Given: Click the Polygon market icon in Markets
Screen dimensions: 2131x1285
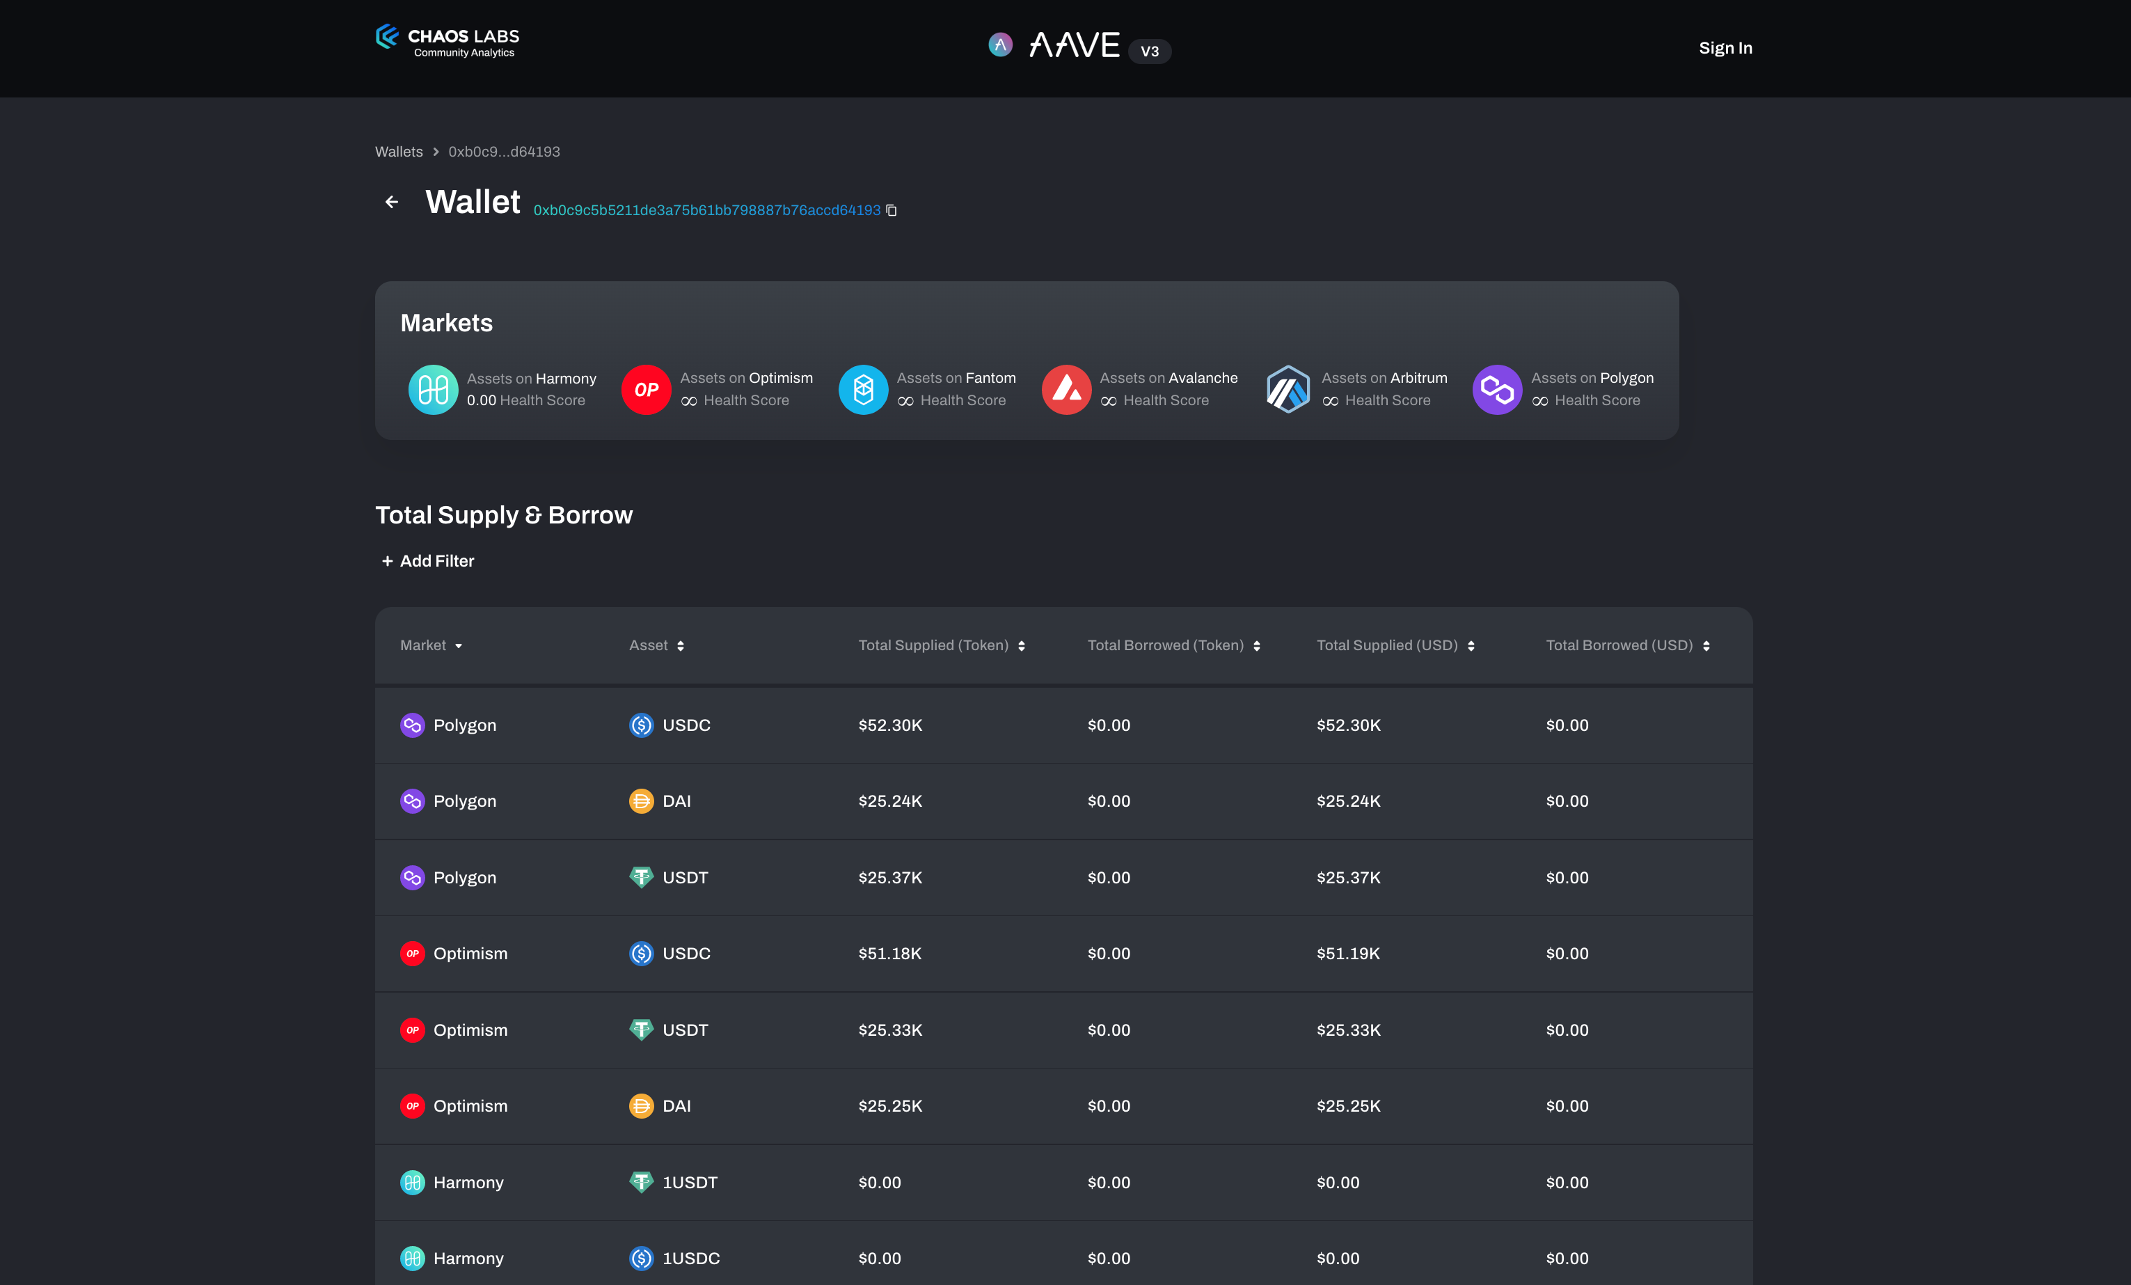Looking at the screenshot, I should (1497, 389).
